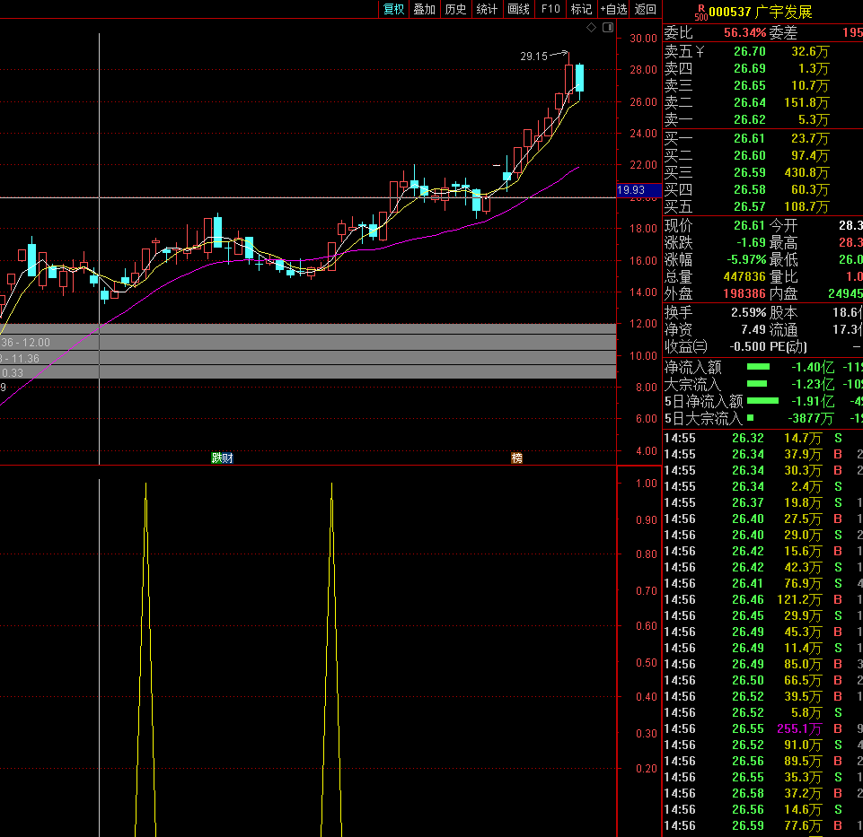Click the 涨幅 -5.97% value

click(746, 259)
